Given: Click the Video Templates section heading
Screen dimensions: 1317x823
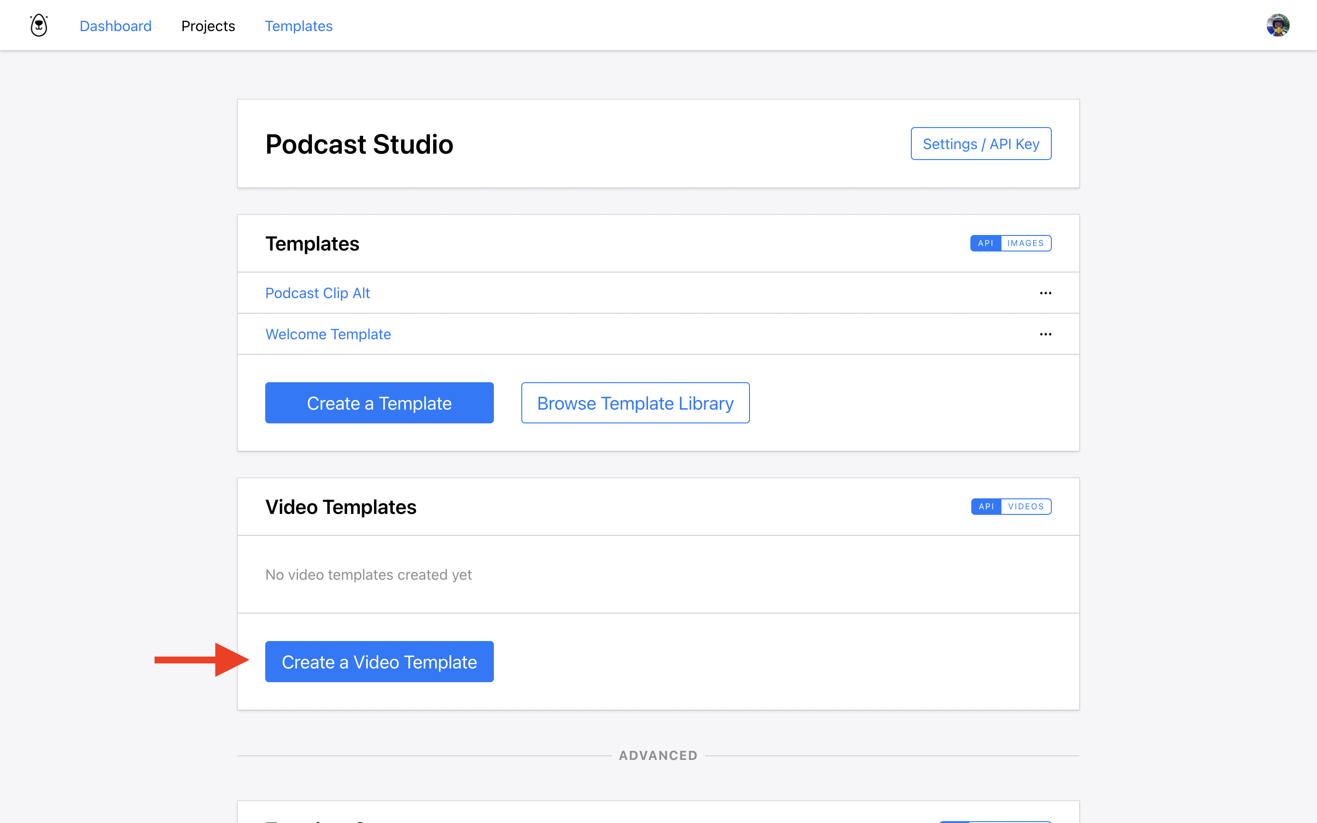Looking at the screenshot, I should (x=341, y=508).
